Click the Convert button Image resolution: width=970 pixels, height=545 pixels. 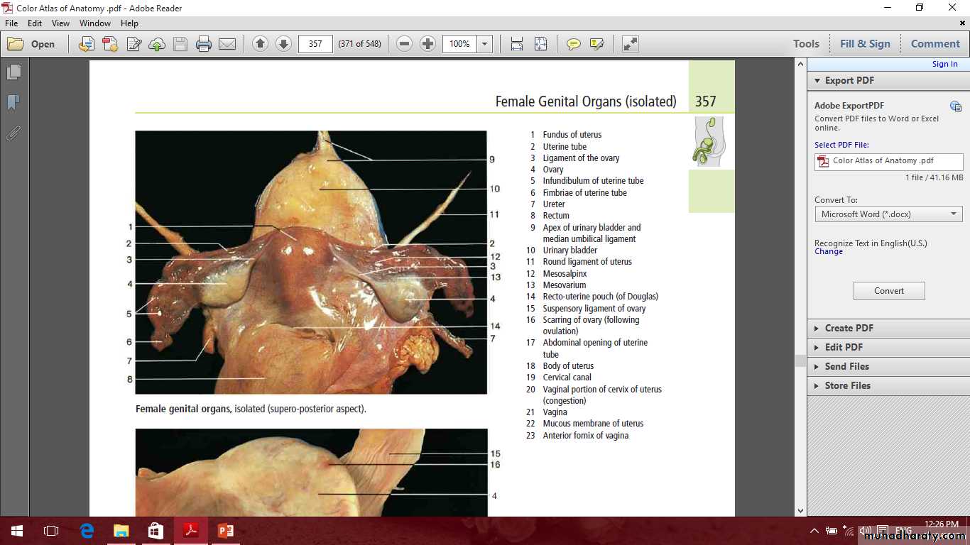pos(888,291)
